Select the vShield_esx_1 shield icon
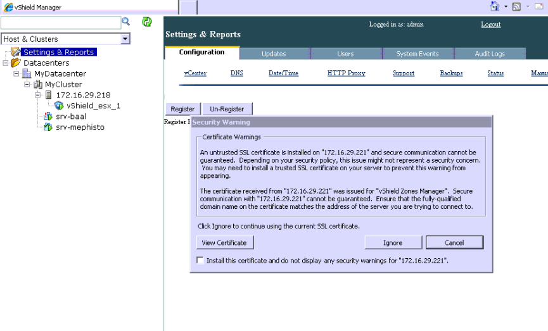548x331 pixels. point(59,106)
